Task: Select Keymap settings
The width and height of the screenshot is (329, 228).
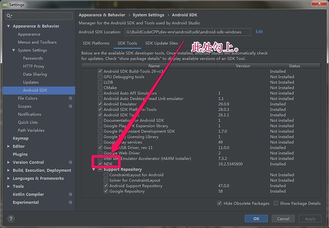Action: tap(21, 138)
